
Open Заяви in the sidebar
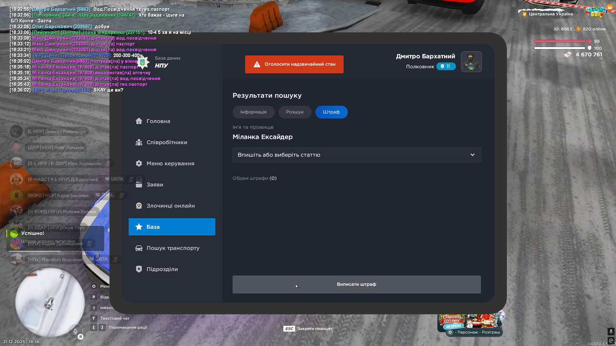[x=172, y=185]
